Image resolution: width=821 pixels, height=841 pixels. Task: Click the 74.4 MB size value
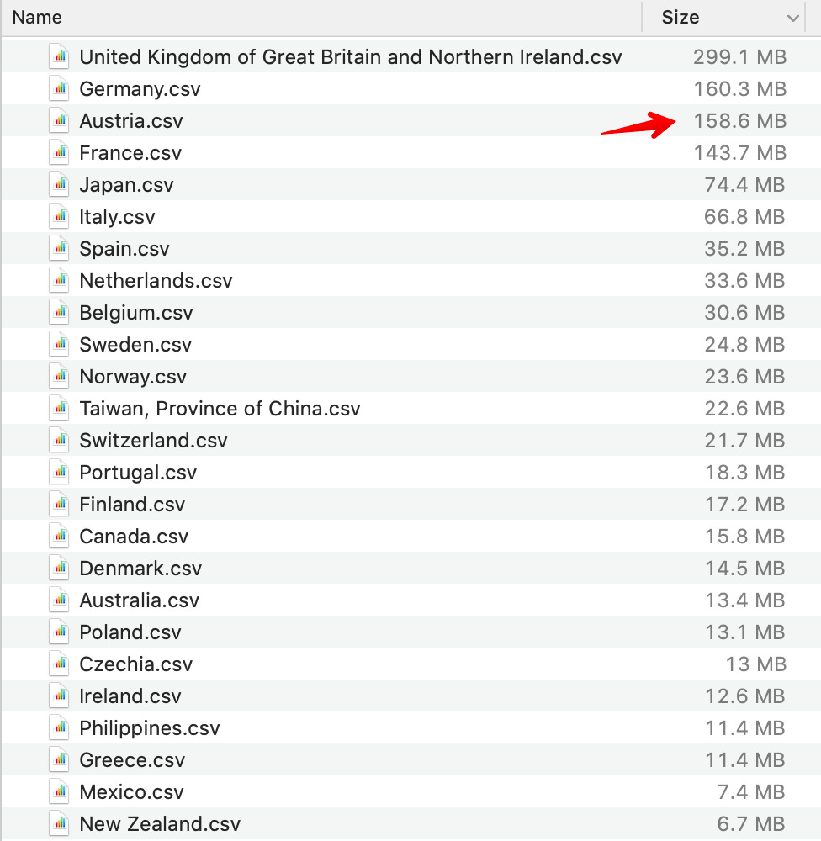tap(744, 185)
